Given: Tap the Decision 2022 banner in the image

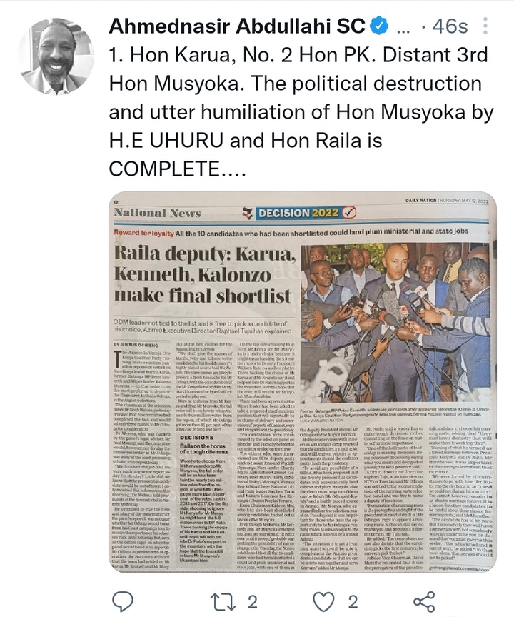Looking at the screenshot, I should [300, 213].
